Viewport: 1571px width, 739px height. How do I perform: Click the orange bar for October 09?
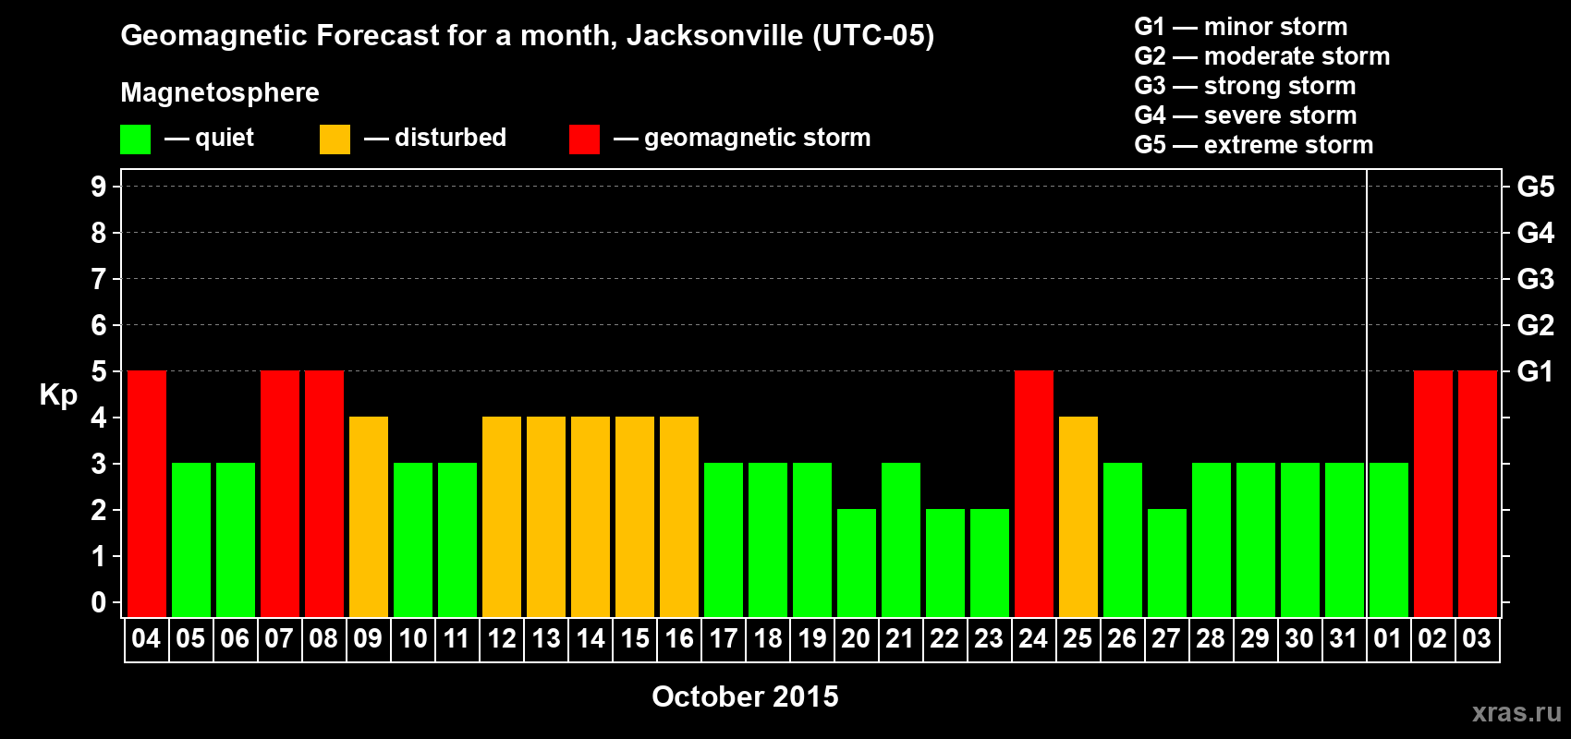(369, 517)
